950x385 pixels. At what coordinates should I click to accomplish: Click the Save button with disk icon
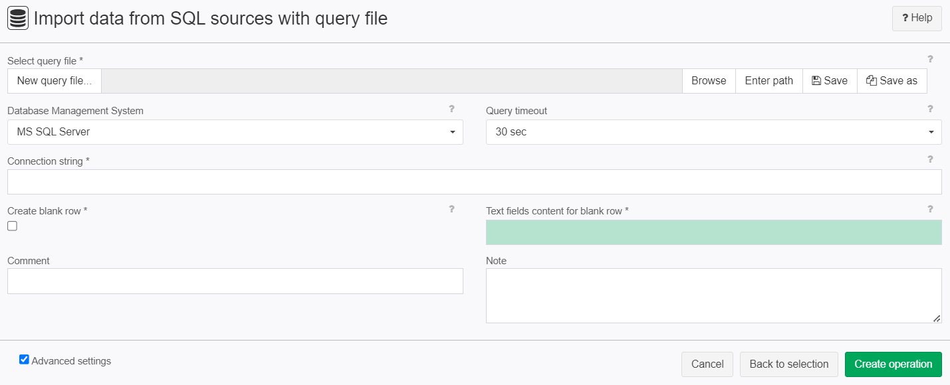click(830, 81)
